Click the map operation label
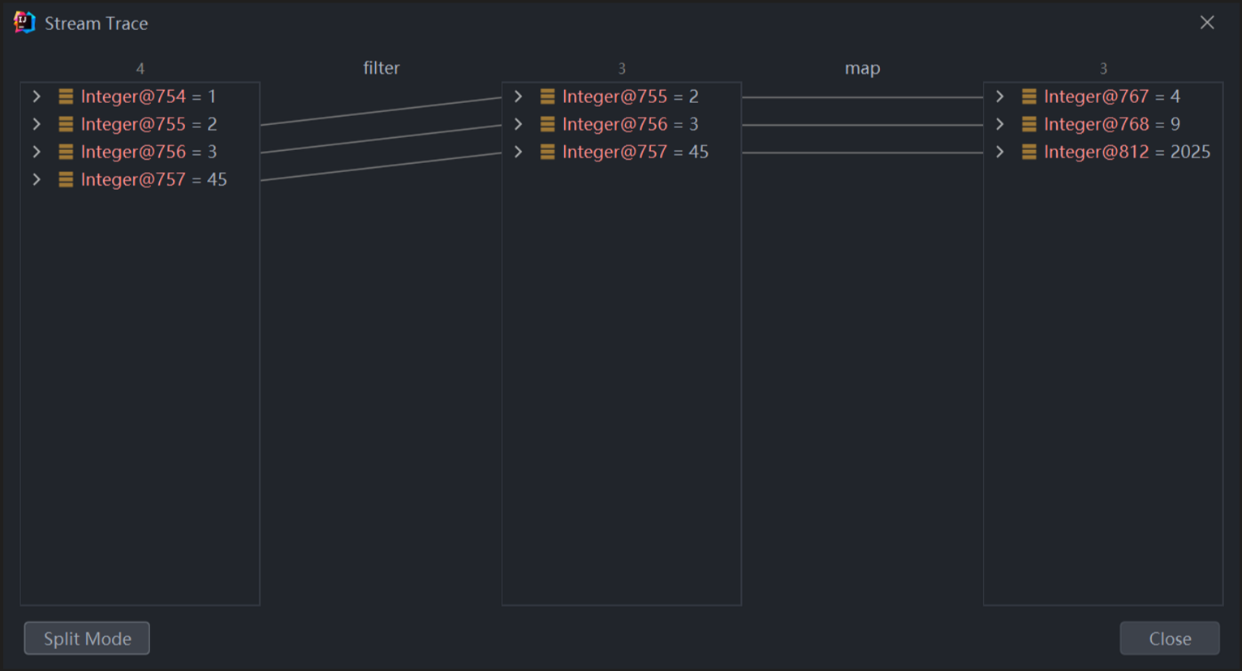This screenshot has width=1242, height=671. pyautogui.click(x=862, y=68)
